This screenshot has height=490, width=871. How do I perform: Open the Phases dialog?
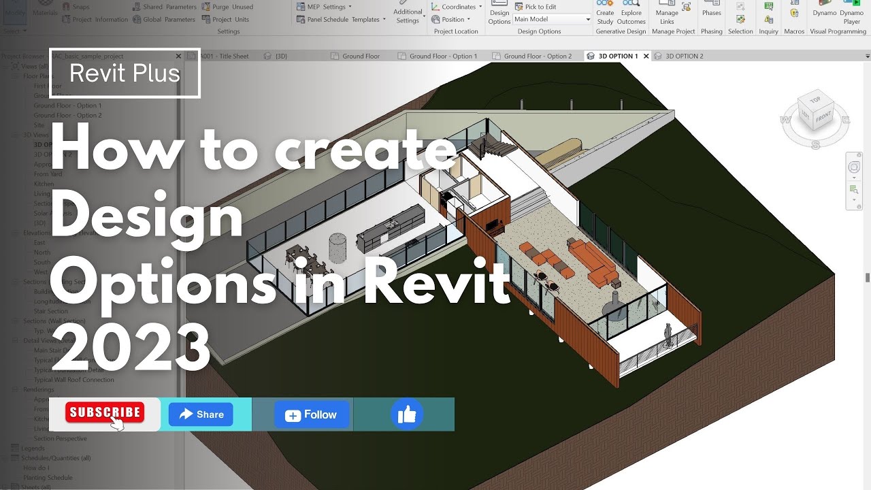click(x=712, y=10)
